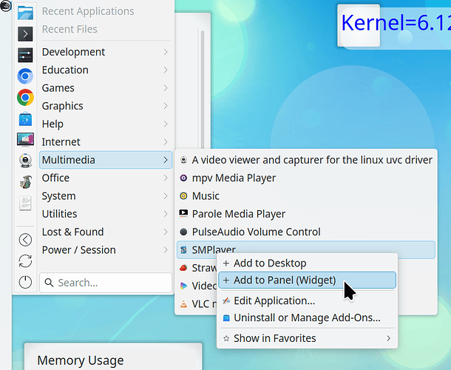Open the Lost & Found category
The image size is (451, 370).
tap(106, 232)
